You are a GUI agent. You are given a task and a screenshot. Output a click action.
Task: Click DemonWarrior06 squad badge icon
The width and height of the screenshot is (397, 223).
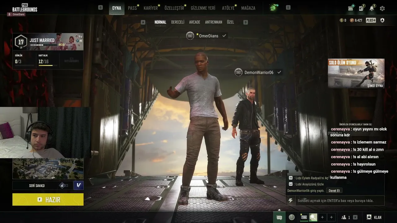tap(239, 72)
